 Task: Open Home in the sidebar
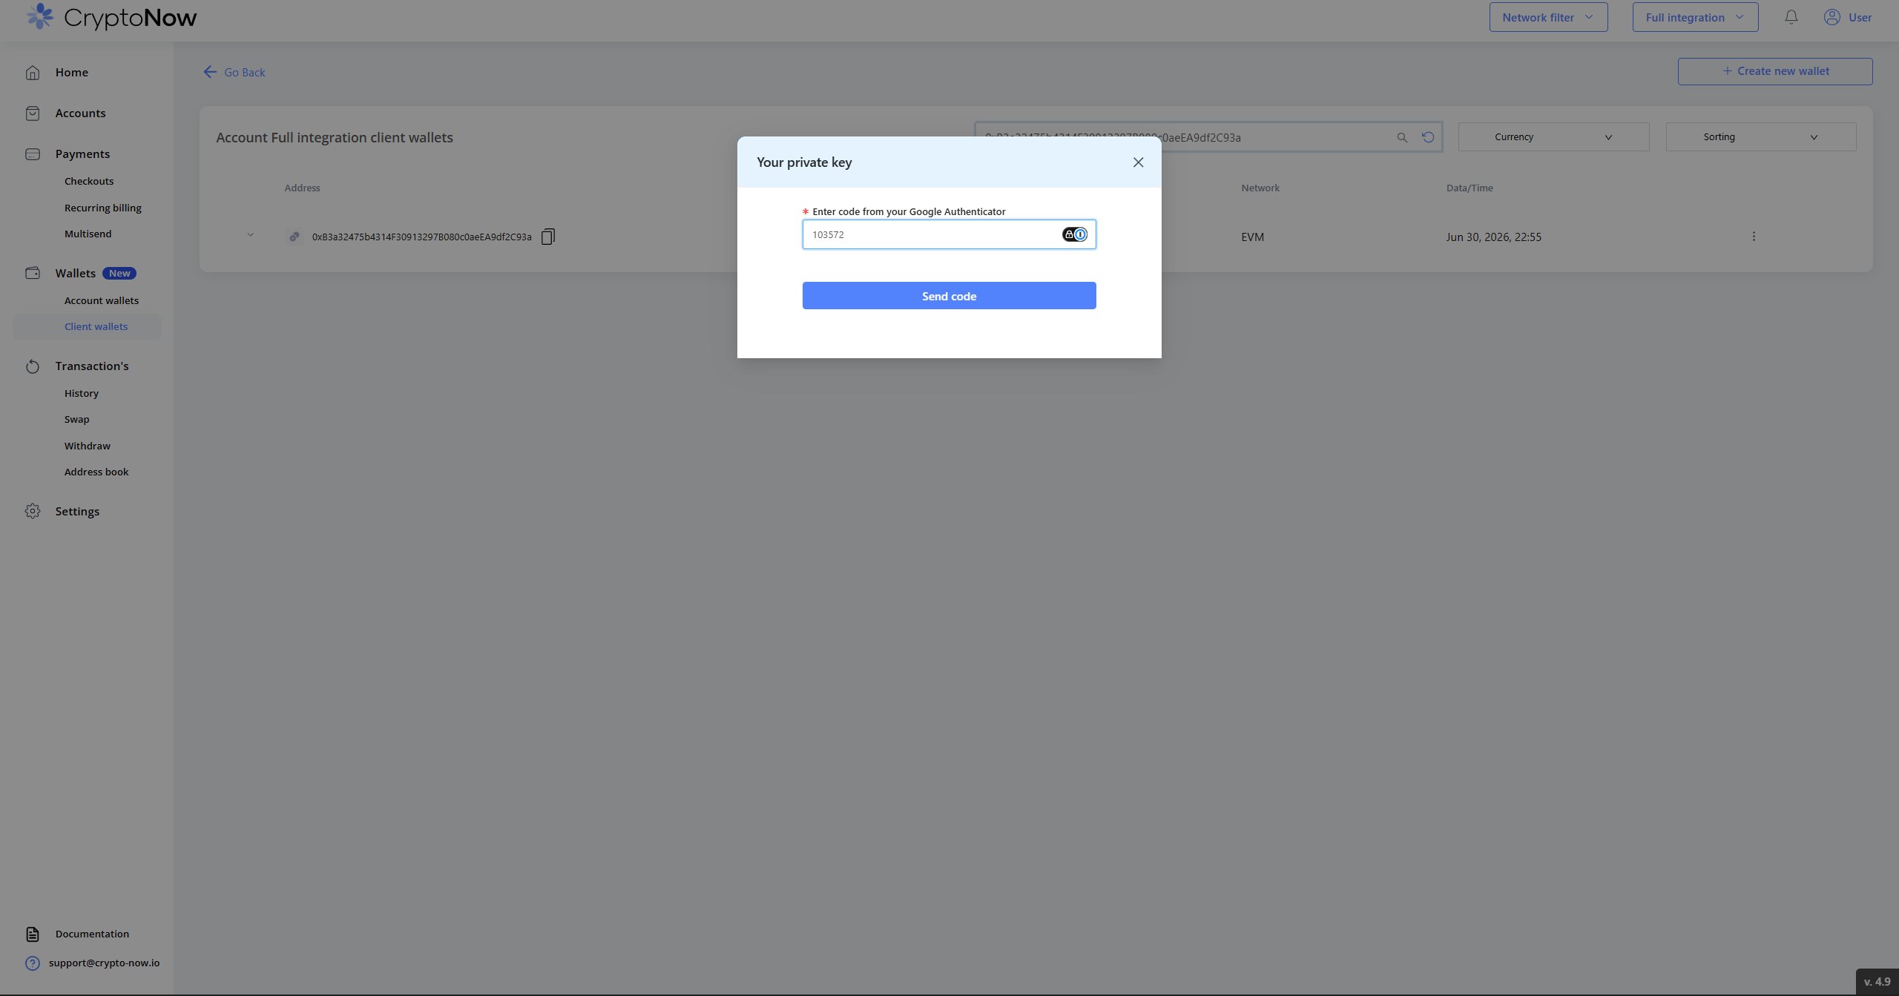click(x=72, y=73)
